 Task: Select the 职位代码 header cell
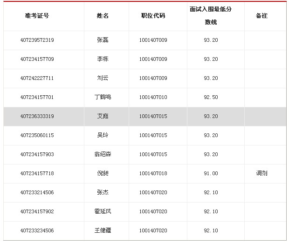pos(153,16)
